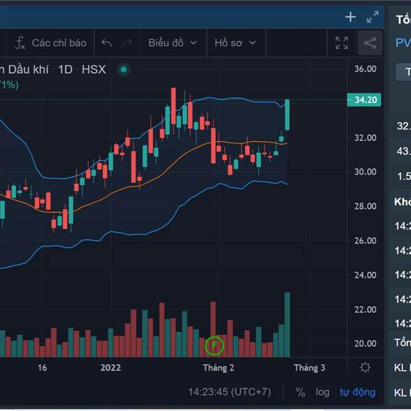
Task: Click the Tháng 3 date label
Action: point(310,368)
